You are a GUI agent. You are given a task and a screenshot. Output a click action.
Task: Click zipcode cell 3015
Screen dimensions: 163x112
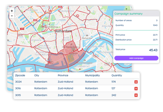point(18,95)
